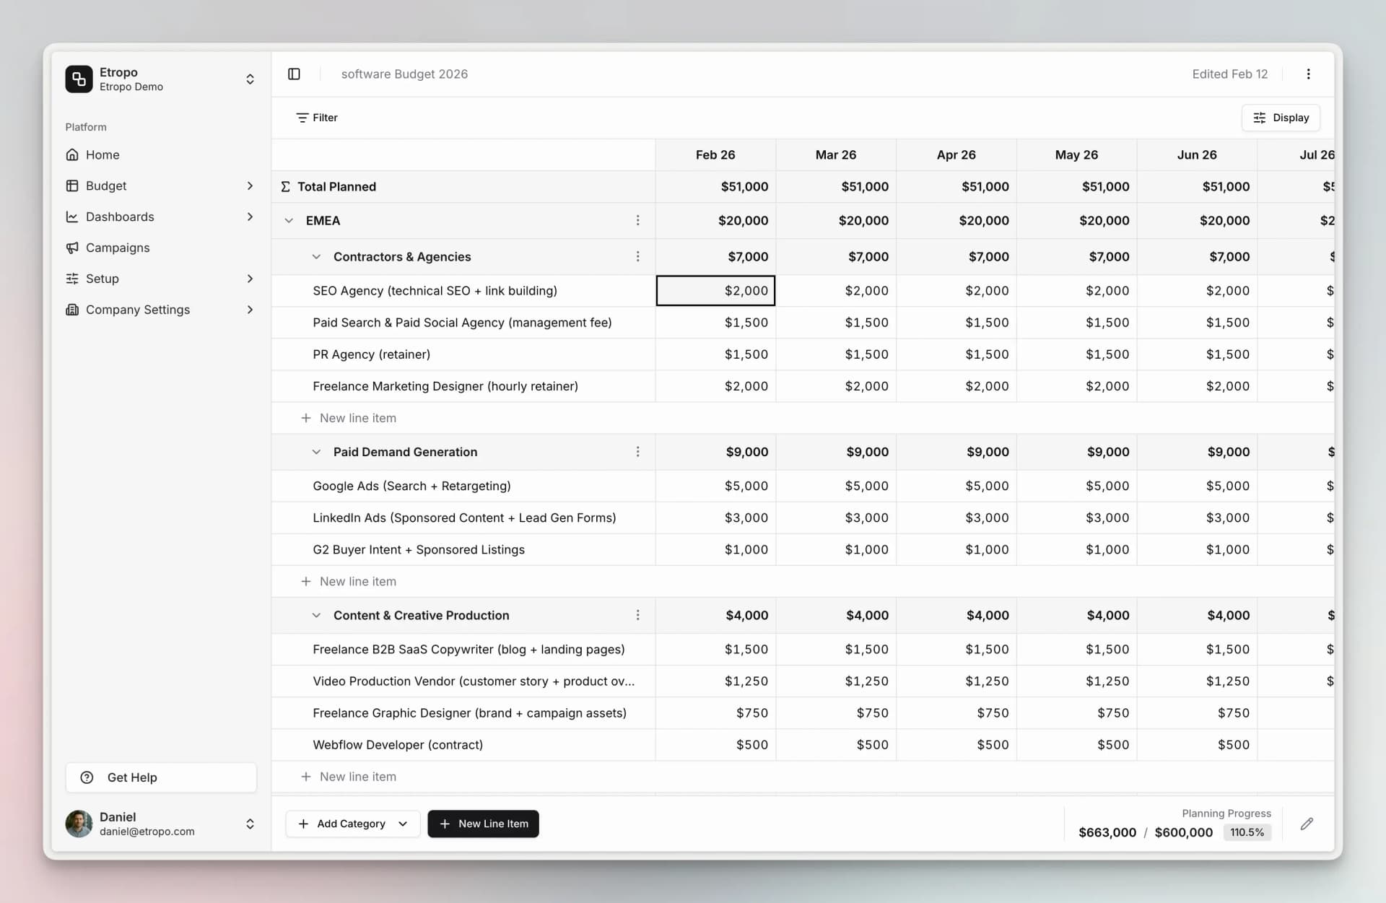Viewport: 1386px width, 903px height.
Task: Click the Campaigns megaphone icon
Action: 73,248
